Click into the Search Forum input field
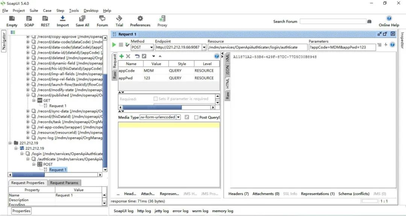 click(333, 21)
